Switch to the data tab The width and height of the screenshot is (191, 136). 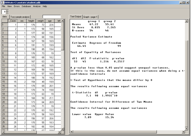click(5, 17)
